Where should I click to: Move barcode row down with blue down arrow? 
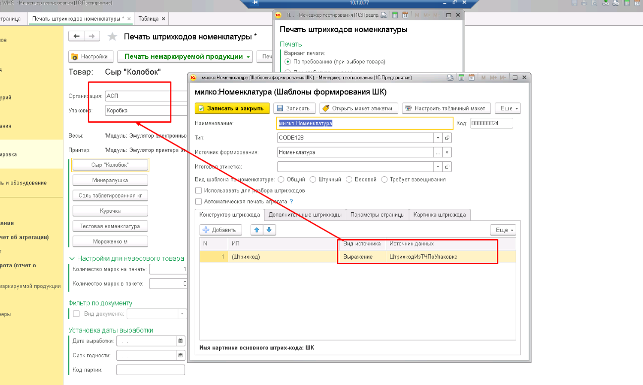tap(268, 230)
